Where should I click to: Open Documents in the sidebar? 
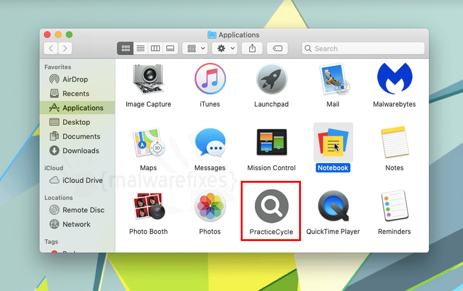point(77,136)
